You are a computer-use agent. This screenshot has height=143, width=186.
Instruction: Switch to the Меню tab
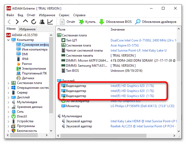click(11, 29)
